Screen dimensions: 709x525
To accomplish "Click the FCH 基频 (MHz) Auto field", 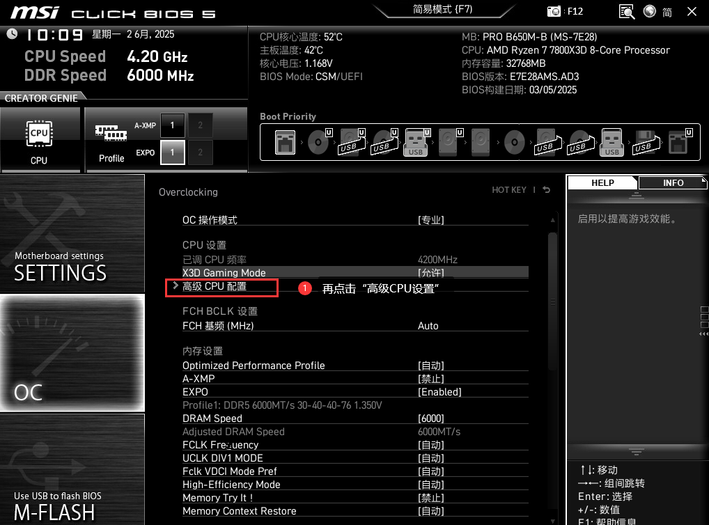I will click(x=428, y=326).
